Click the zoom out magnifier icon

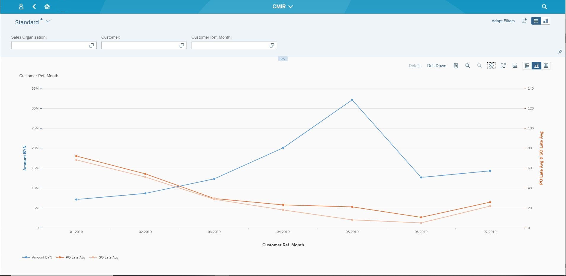[x=479, y=66]
